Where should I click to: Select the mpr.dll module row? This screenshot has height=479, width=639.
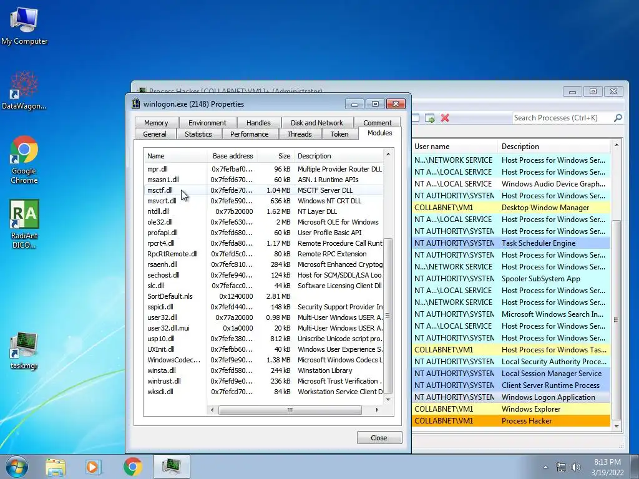[263, 169]
